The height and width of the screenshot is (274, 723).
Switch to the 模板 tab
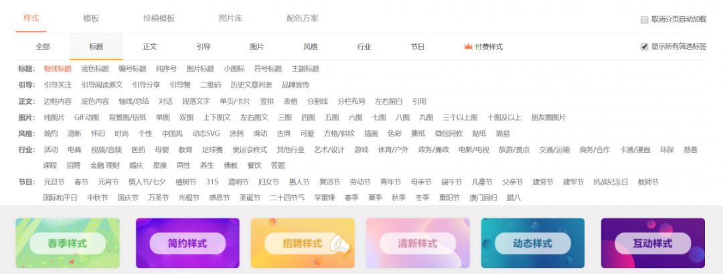pyautogui.click(x=91, y=18)
